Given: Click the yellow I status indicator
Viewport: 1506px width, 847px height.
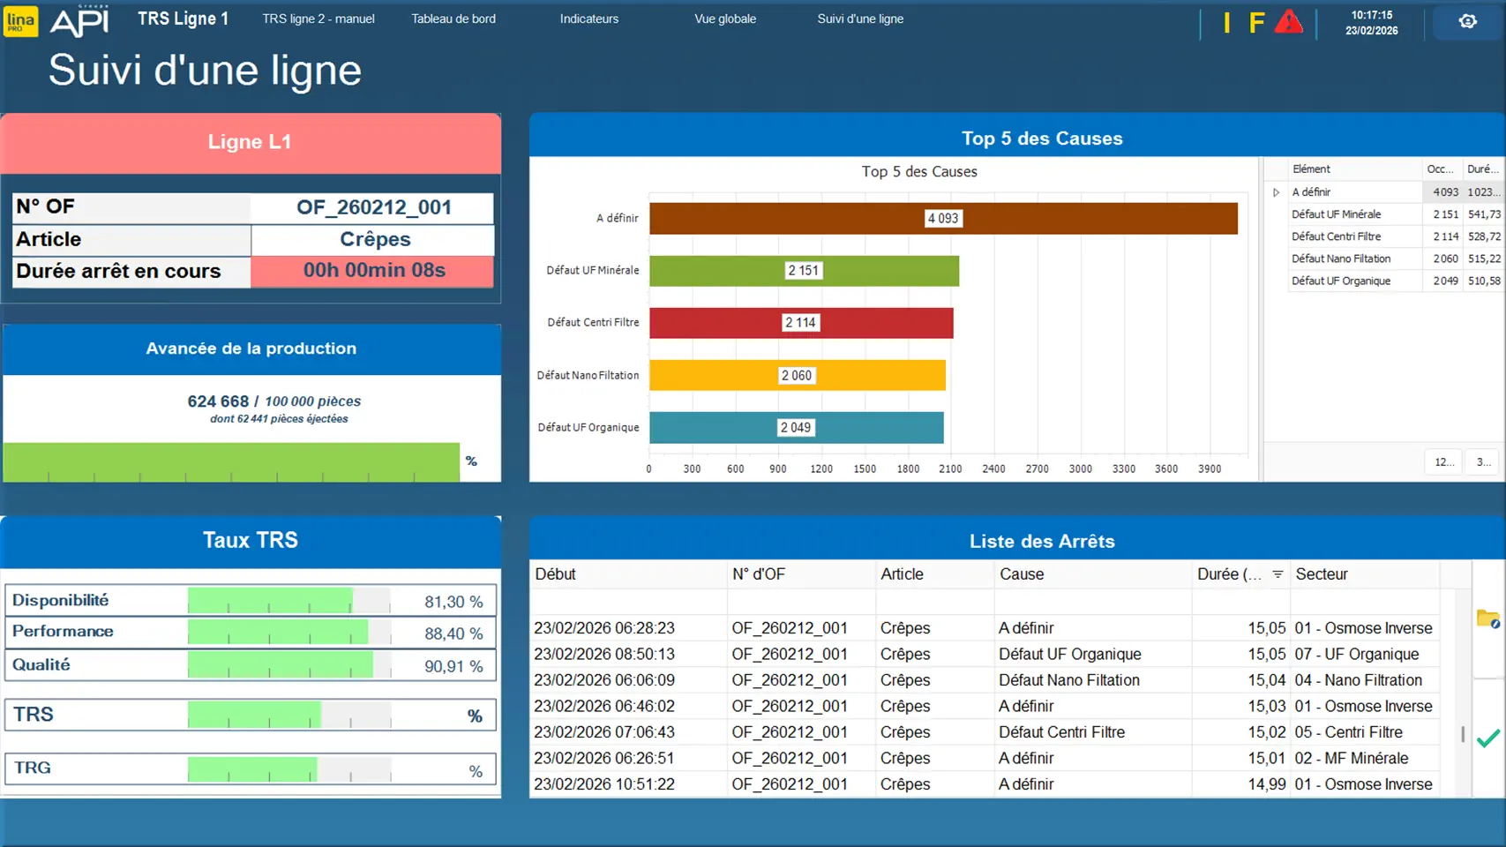Looking at the screenshot, I should [x=1226, y=23].
